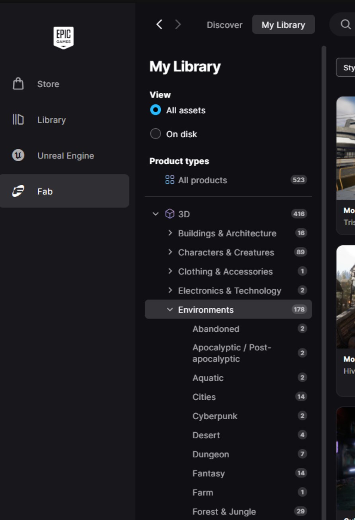Click the Library bookshelf icon
The image size is (355, 520).
18,119
